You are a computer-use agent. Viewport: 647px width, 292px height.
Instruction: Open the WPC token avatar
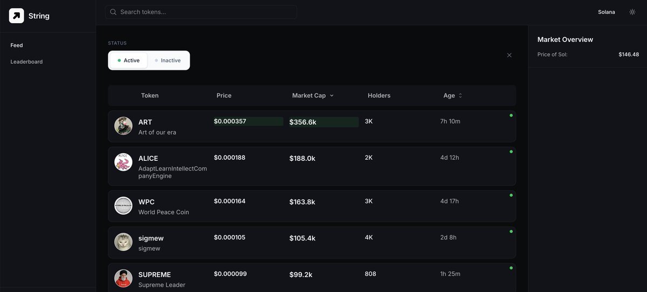(x=123, y=205)
